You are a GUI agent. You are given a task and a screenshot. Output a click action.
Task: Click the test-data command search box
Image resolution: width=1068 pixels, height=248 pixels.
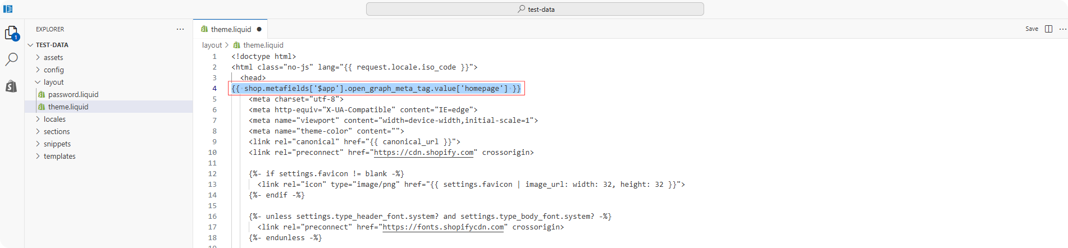pos(535,9)
